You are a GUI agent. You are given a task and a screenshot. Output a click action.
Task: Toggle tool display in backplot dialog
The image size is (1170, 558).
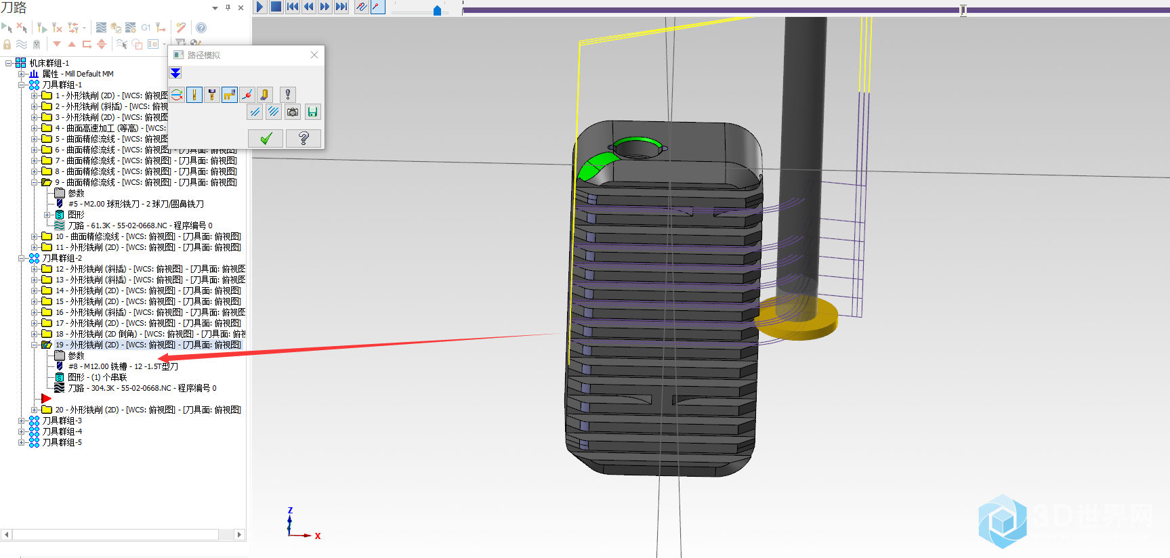tap(194, 95)
